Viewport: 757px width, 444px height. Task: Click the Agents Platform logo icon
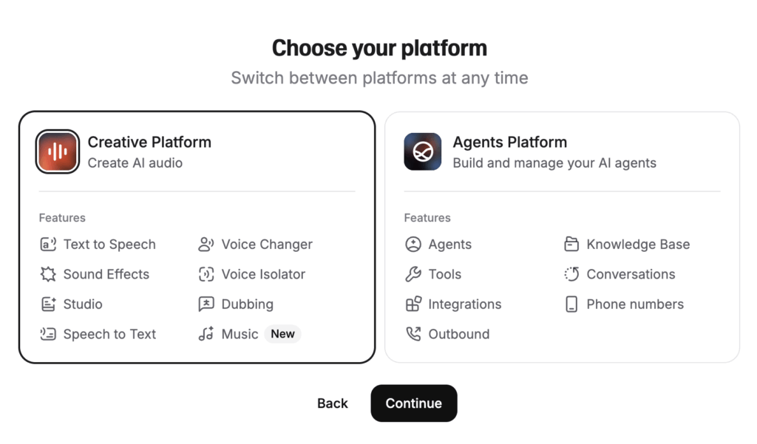423,151
